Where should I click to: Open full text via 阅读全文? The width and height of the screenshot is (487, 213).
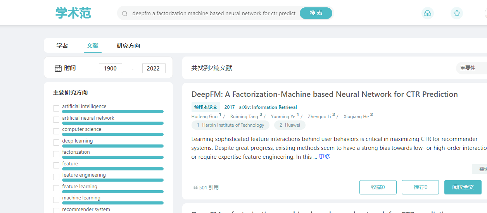pyautogui.click(x=463, y=187)
